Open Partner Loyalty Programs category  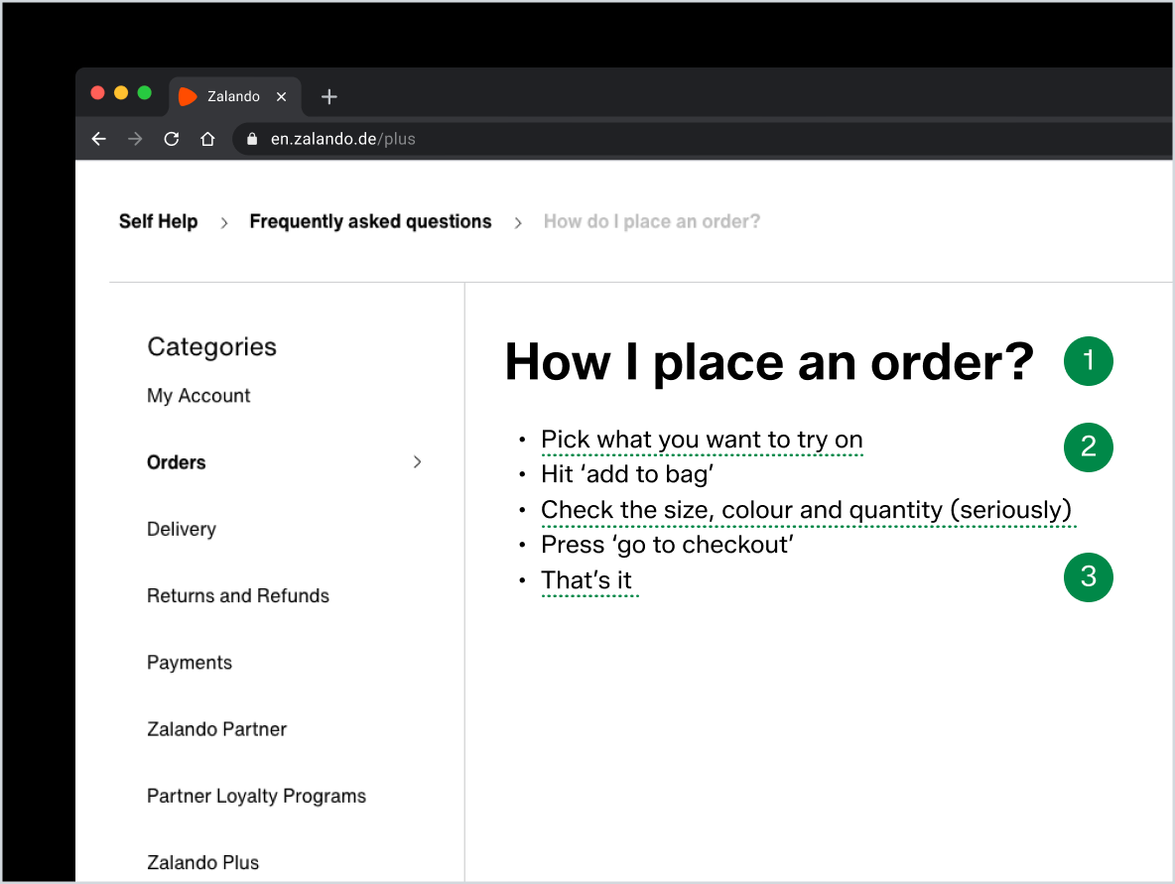coord(256,796)
